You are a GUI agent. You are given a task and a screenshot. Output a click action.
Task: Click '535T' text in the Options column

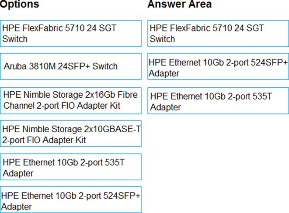(115, 162)
